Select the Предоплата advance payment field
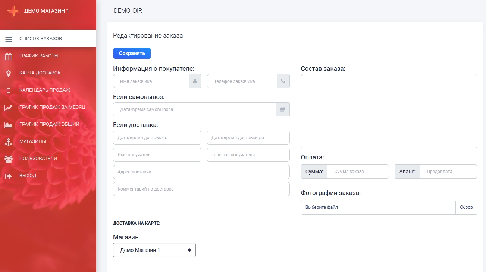This screenshot has height=272, width=486. (448, 172)
